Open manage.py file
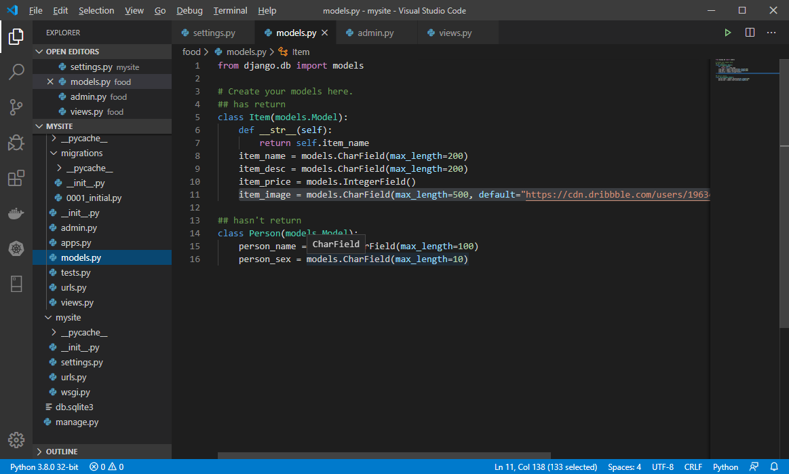 [77, 422]
